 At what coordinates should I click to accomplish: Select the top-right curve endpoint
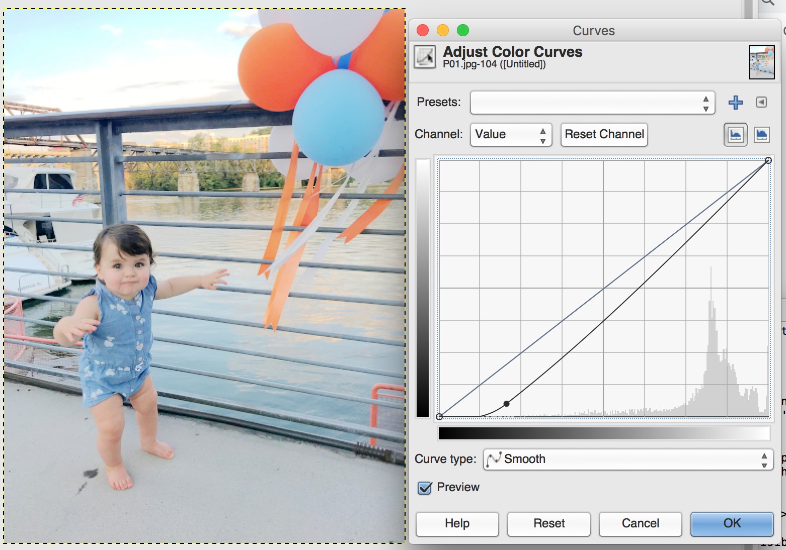pyautogui.click(x=768, y=160)
